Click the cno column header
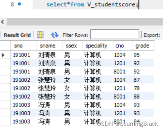Screen dimensions: 163x130 click(122, 46)
